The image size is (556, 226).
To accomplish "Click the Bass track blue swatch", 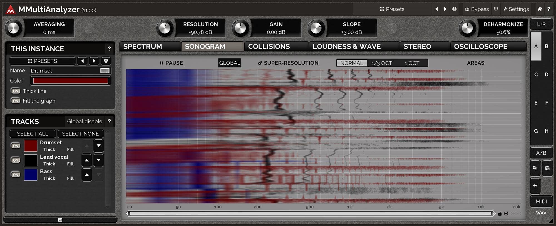I will click(x=31, y=175).
